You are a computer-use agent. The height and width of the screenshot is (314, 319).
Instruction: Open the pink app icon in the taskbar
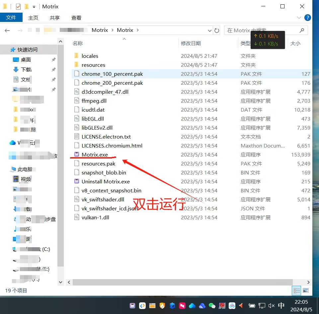[182, 305]
